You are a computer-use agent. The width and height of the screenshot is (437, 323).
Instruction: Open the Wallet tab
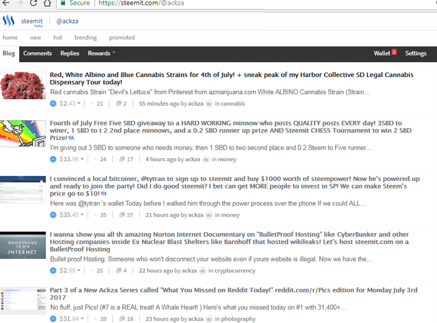point(382,53)
